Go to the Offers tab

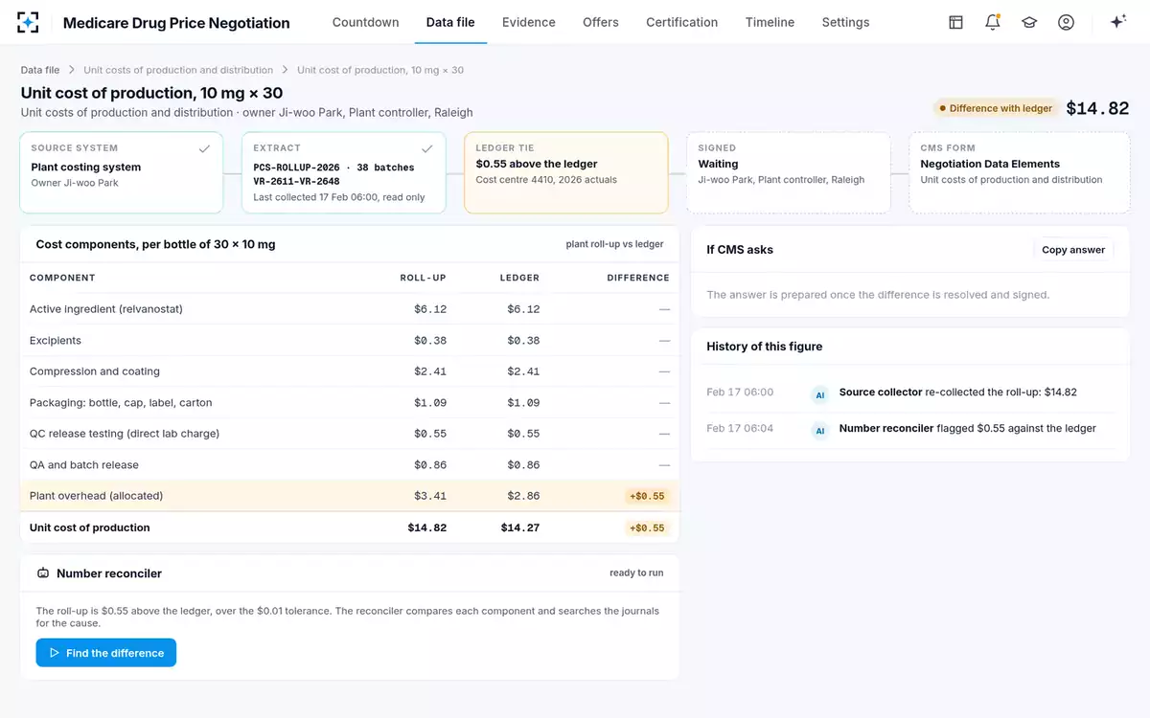click(x=601, y=22)
